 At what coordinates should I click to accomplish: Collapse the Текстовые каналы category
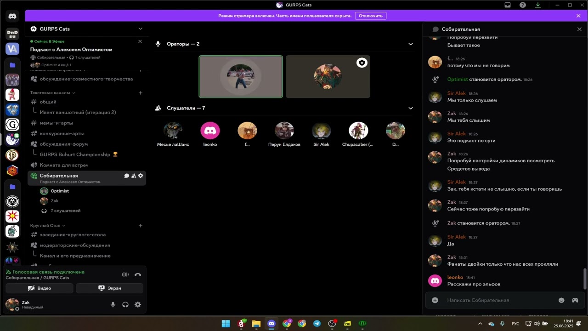(x=53, y=93)
